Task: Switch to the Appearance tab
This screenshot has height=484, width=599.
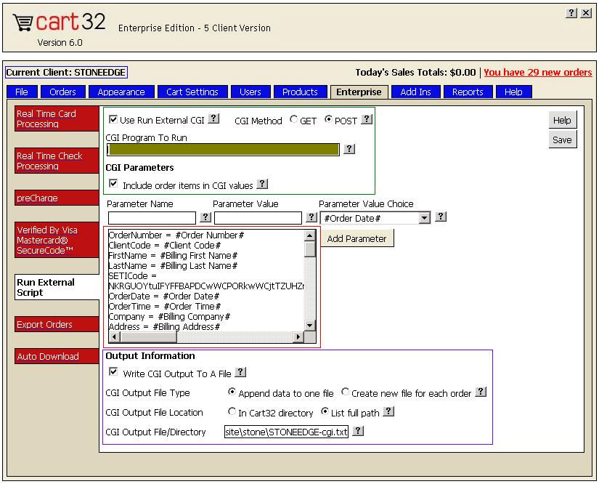Action: (x=121, y=92)
